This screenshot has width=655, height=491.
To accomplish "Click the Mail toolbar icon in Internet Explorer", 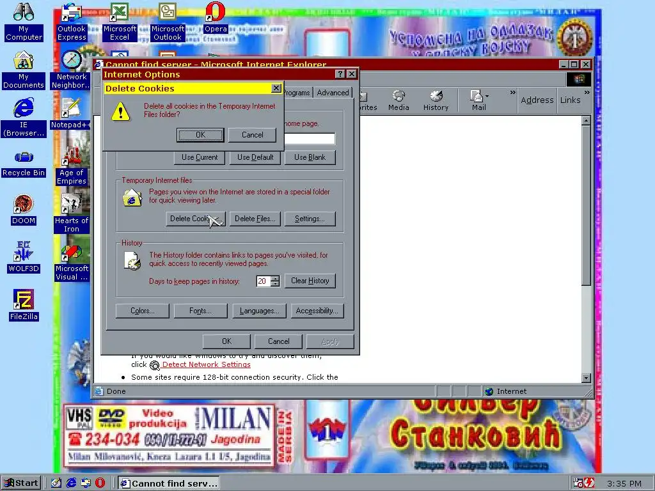I will [x=477, y=100].
